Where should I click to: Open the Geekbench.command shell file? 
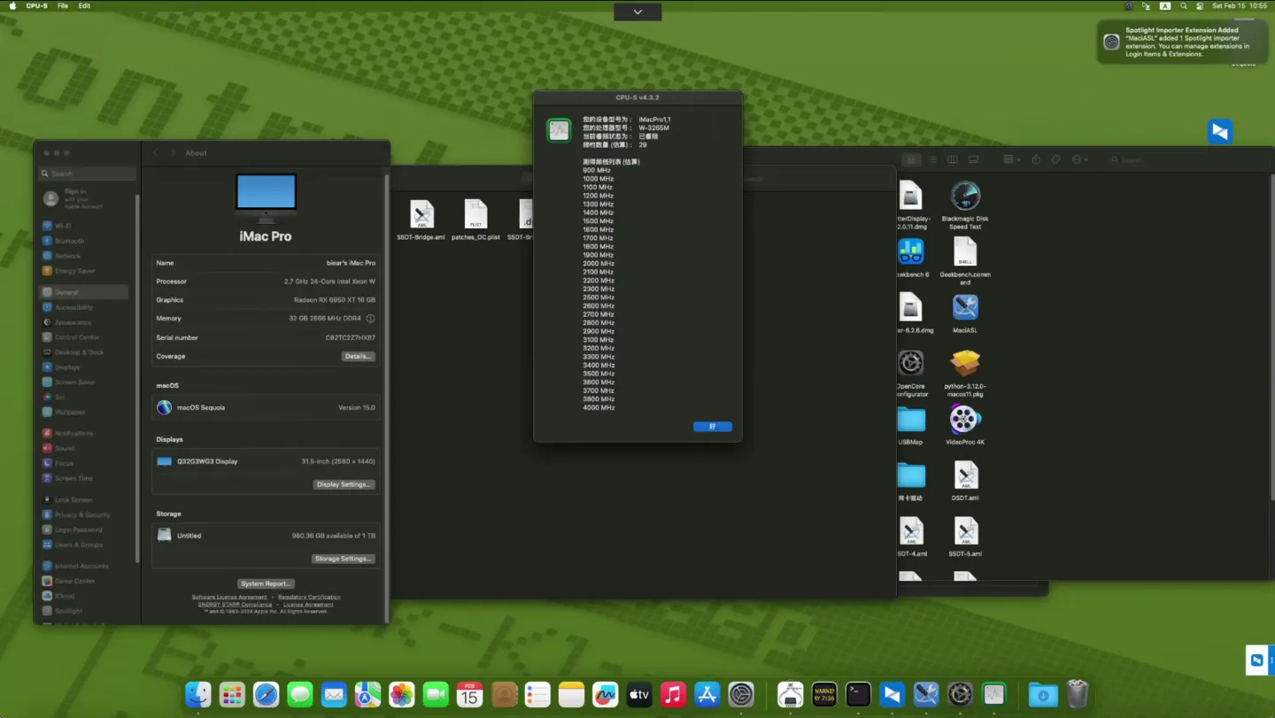[964, 252]
